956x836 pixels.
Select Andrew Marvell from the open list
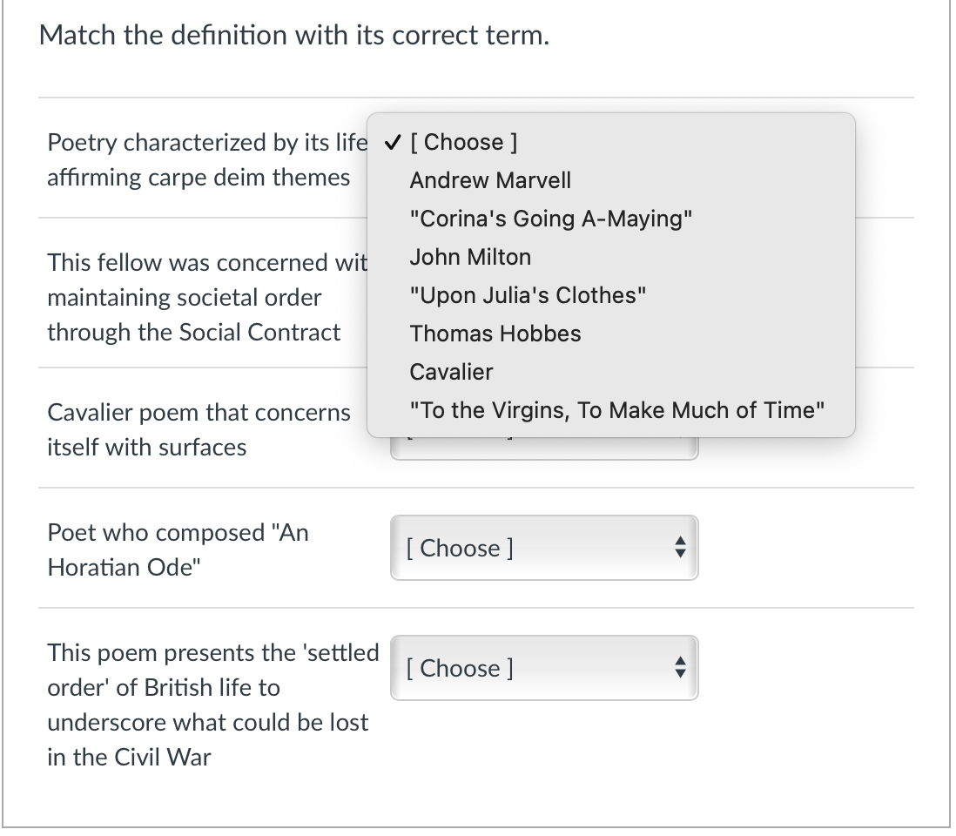[x=490, y=180]
